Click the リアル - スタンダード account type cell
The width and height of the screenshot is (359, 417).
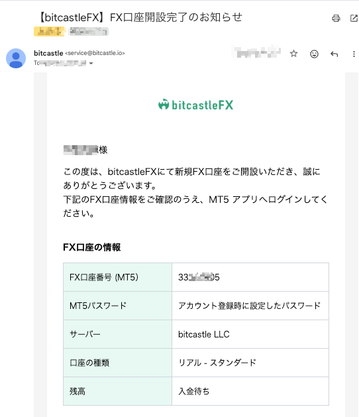pos(250,363)
